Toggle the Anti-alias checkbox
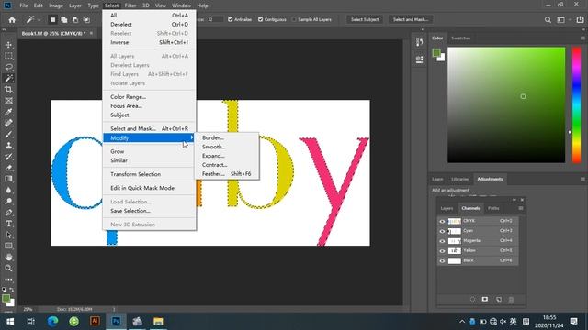588x330 pixels. coord(231,19)
